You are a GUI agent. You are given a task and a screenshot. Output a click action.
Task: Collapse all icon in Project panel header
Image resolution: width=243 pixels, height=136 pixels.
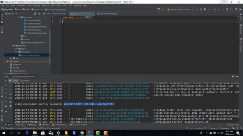tap(39, 14)
